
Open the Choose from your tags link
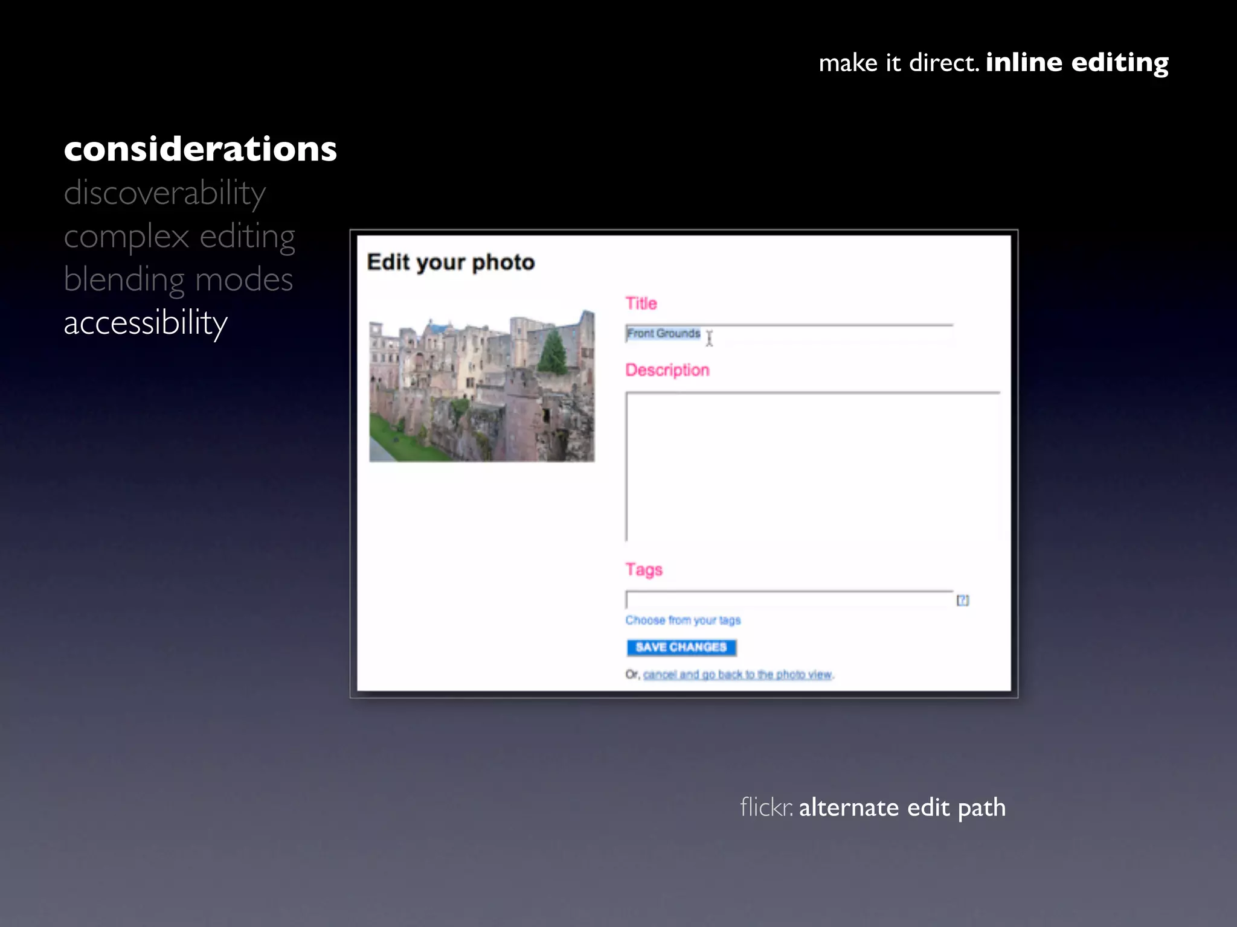point(683,620)
